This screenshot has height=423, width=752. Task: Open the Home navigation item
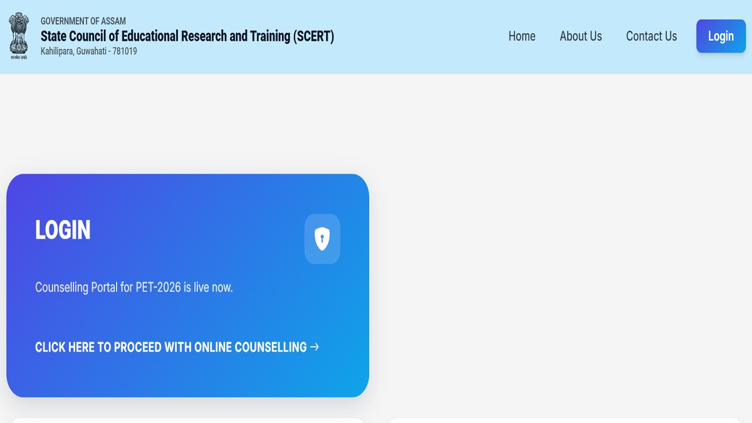522,36
